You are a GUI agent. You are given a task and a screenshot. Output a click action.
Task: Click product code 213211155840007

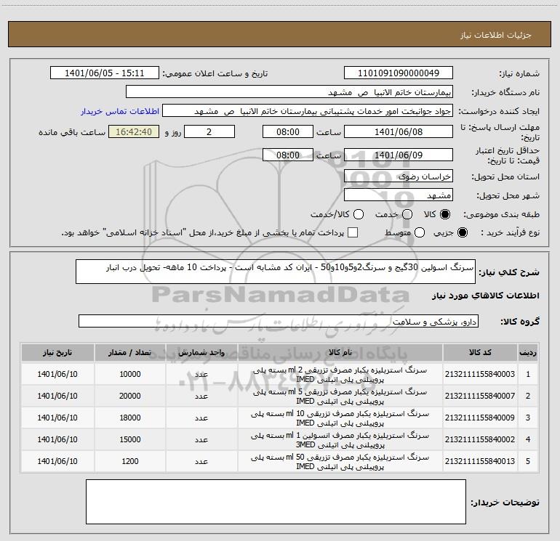(480, 396)
